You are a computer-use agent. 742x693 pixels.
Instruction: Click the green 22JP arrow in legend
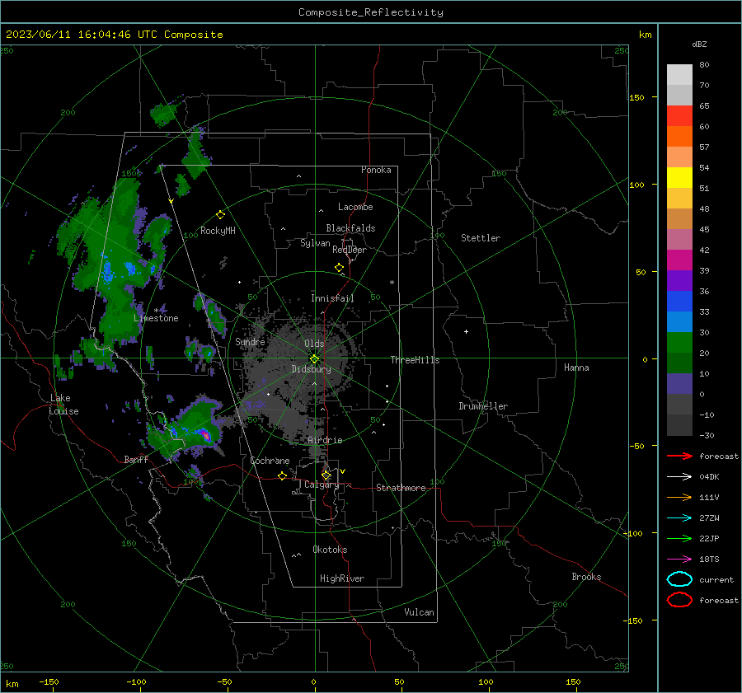point(679,538)
